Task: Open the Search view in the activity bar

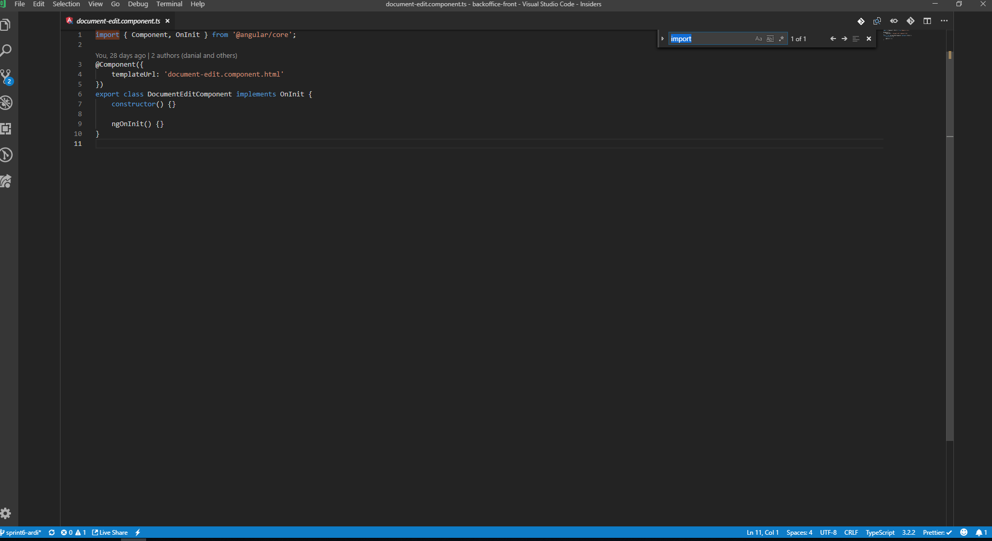Action: pyautogui.click(x=6, y=50)
